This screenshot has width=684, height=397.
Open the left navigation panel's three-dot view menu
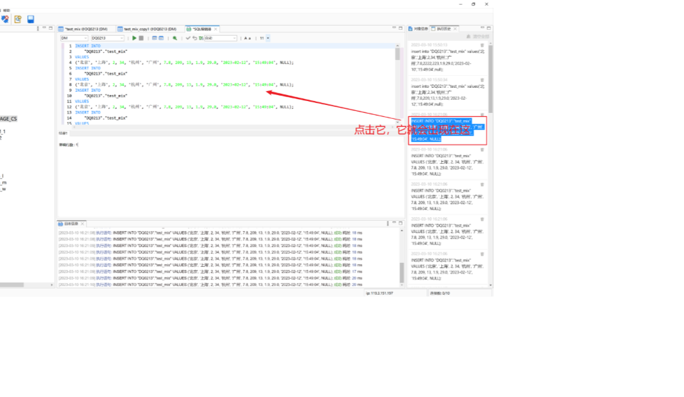[38, 28]
